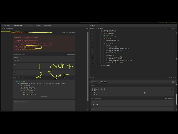The height and width of the screenshot is (134, 178).
Task: Switch to the Solutions tab
Action: [37, 25]
